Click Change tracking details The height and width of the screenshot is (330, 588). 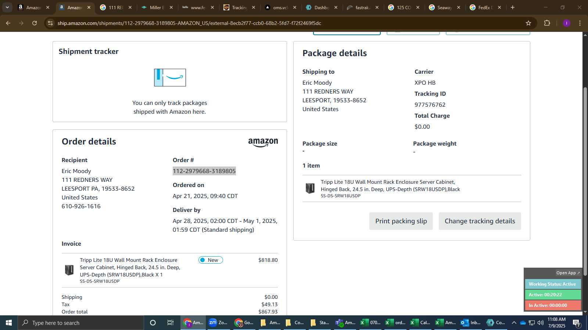(480, 221)
